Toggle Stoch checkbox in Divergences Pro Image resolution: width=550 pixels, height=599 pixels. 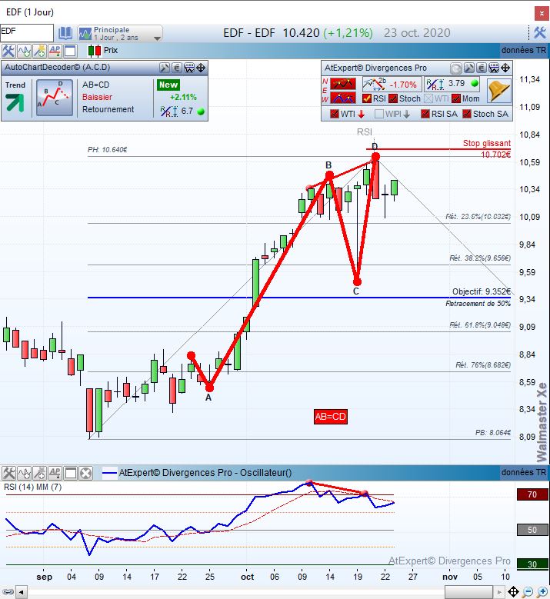pyautogui.click(x=393, y=98)
